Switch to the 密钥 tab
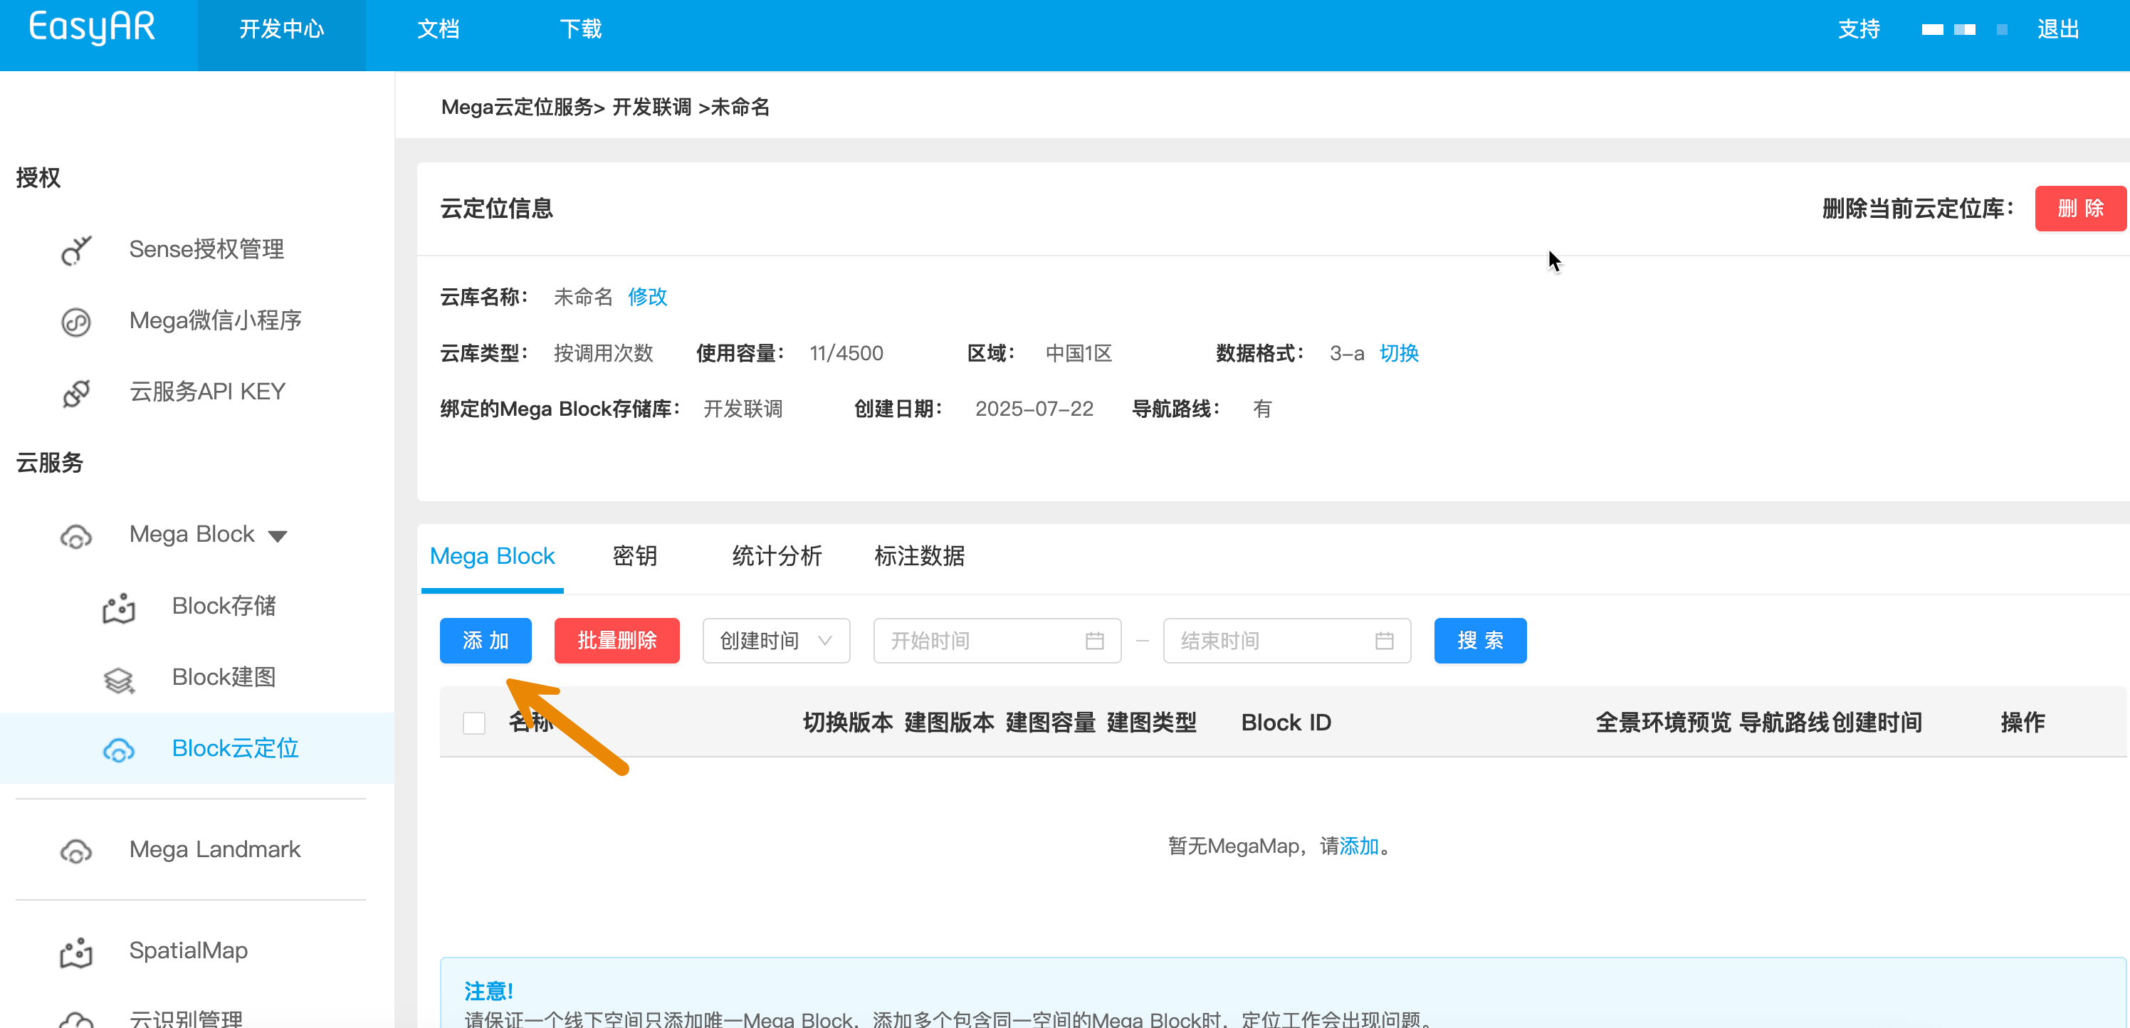 point(634,556)
